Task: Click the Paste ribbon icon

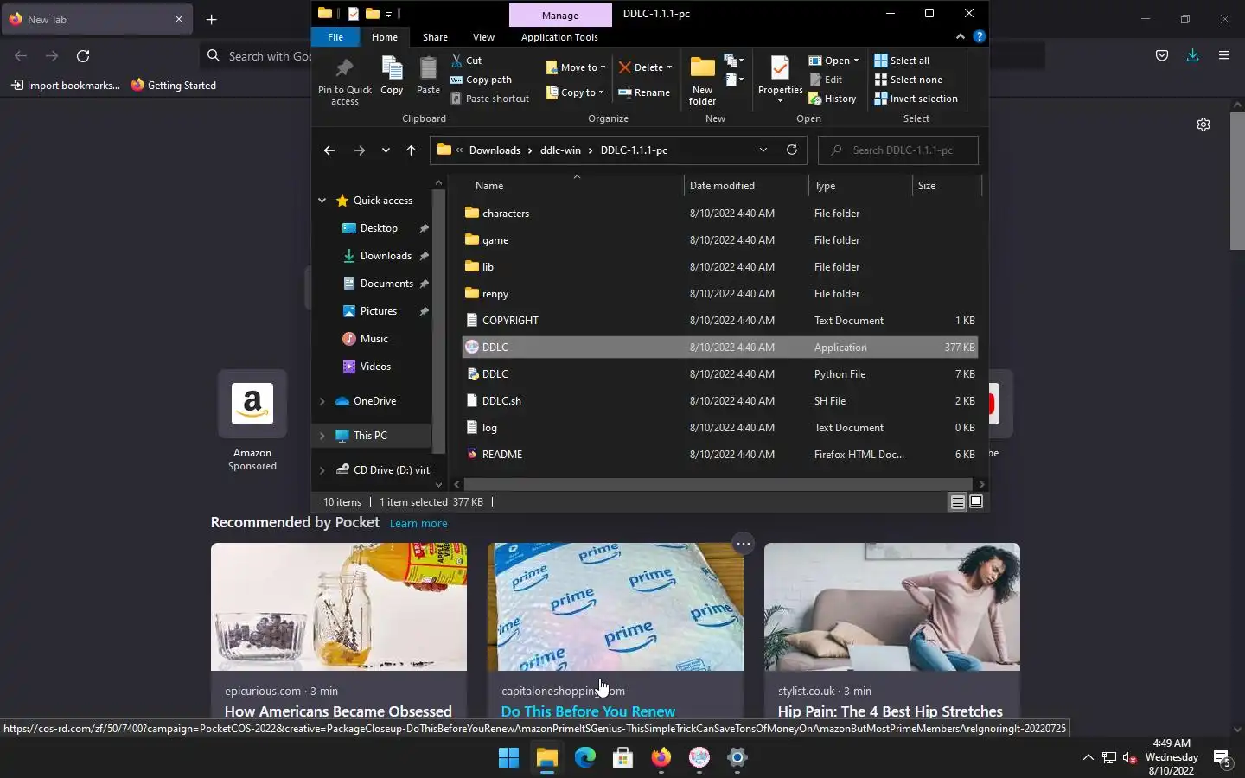Action: coord(428,76)
